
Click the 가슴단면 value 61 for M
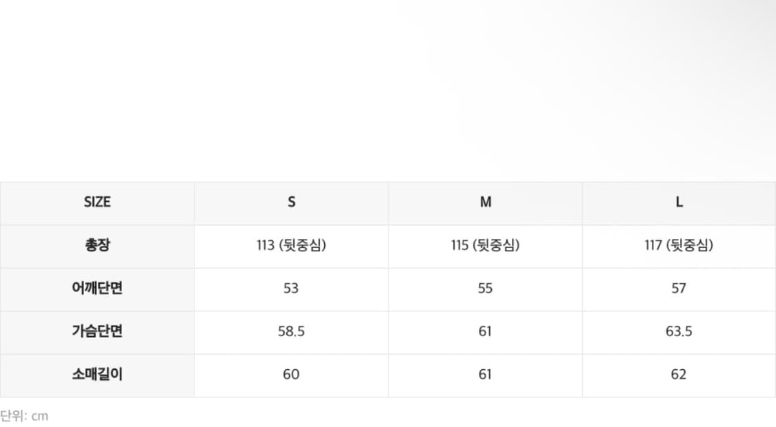tap(486, 331)
